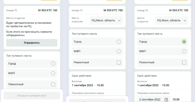Click Срок действия heading in the right screen
Image resolution: width=195 pixels, height=102 pixels.
tap(147, 76)
